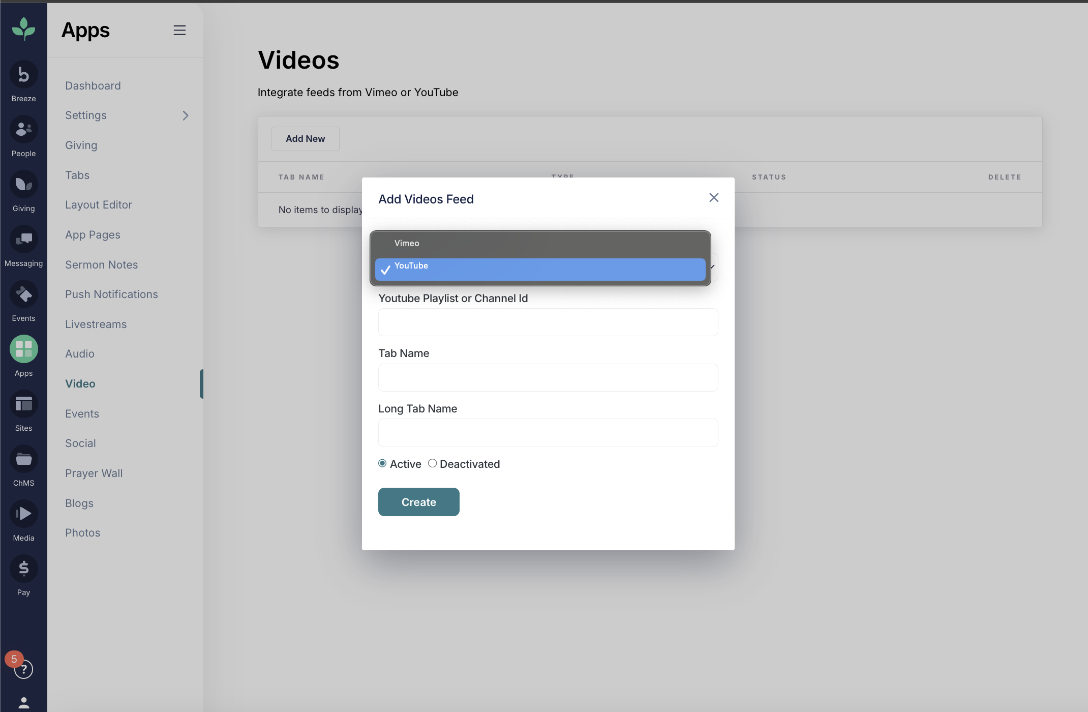Click the help question mark icon

tap(23, 669)
